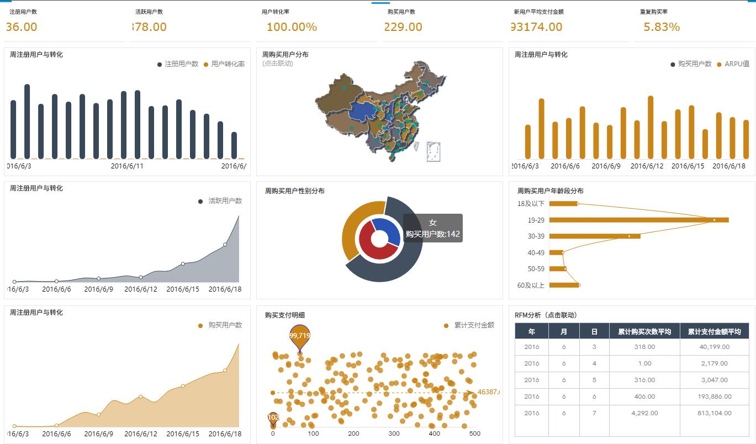Click the 5.83% 重复购买率 KPI value

[662, 27]
